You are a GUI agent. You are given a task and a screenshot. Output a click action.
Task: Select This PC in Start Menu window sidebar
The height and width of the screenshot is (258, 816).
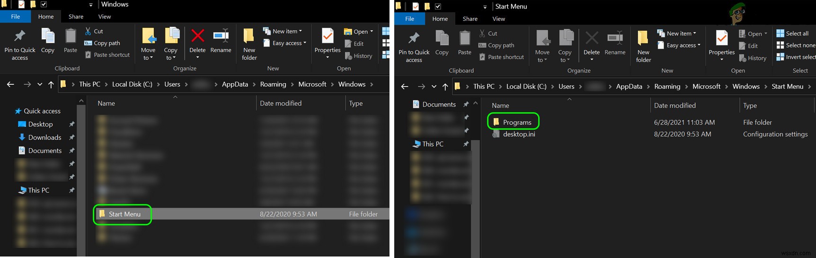pos(428,144)
